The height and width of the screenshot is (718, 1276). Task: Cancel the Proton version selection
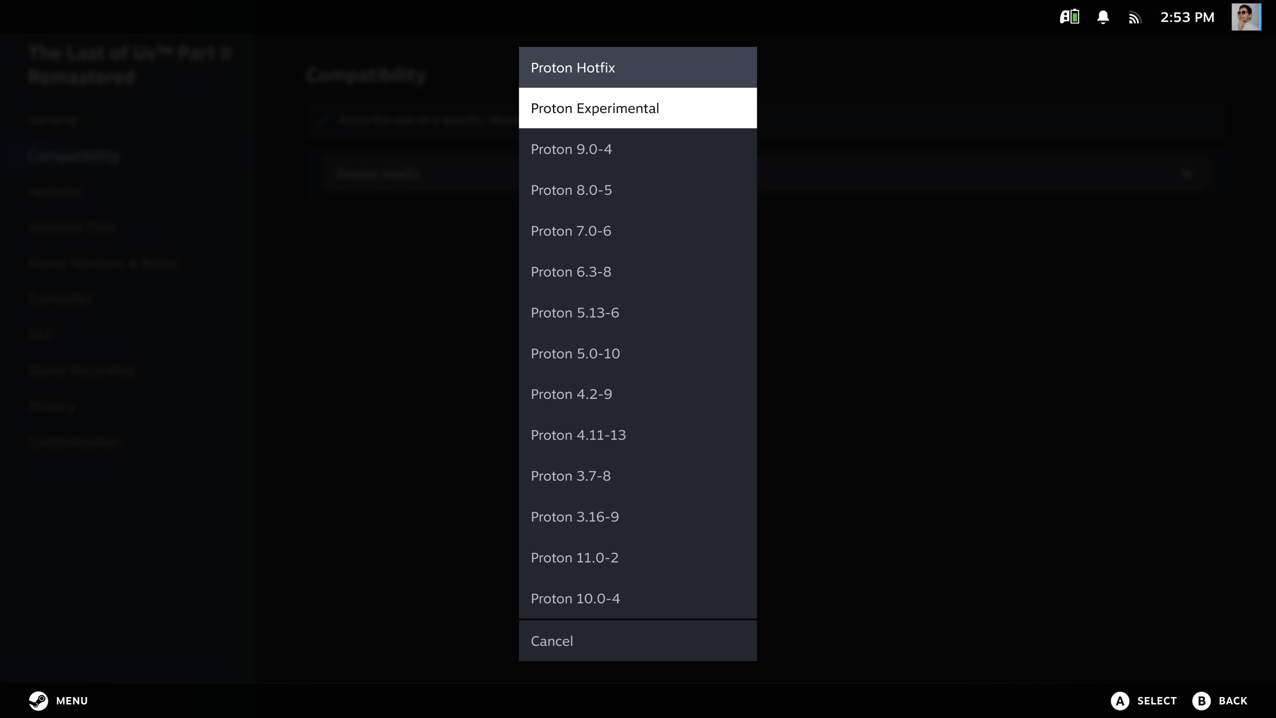point(638,641)
